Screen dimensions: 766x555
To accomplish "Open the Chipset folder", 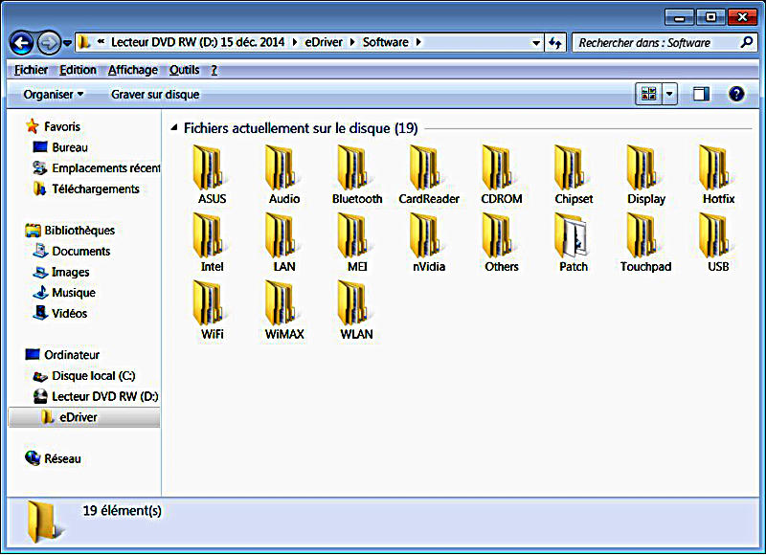I will [574, 174].
